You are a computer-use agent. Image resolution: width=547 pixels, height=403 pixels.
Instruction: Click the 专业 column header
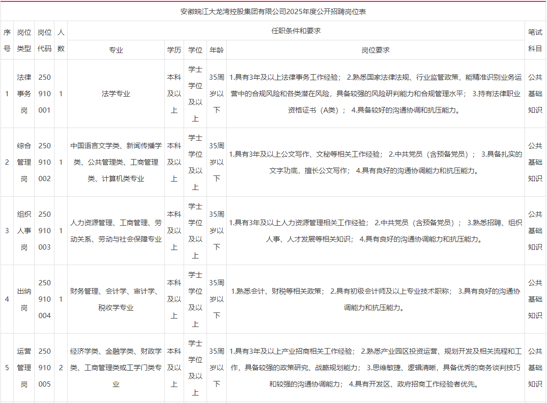116,50
